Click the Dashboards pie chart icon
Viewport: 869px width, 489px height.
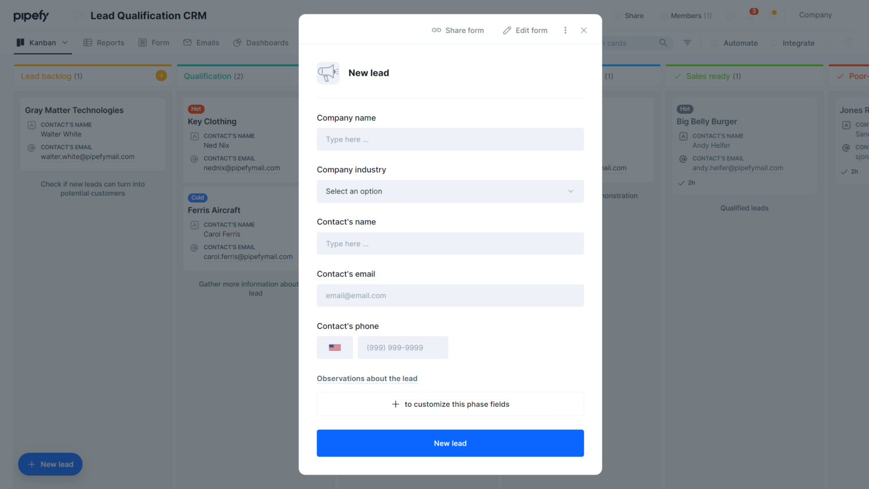tap(238, 42)
